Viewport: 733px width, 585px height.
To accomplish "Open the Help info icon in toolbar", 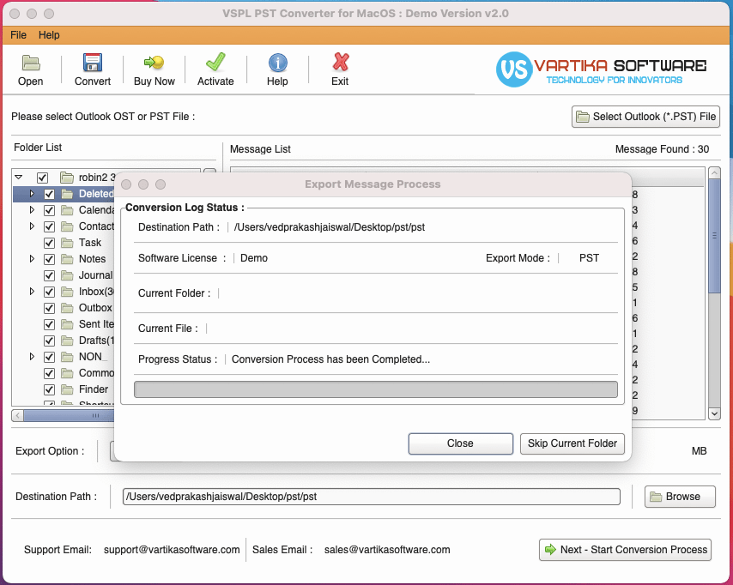I will (x=278, y=63).
